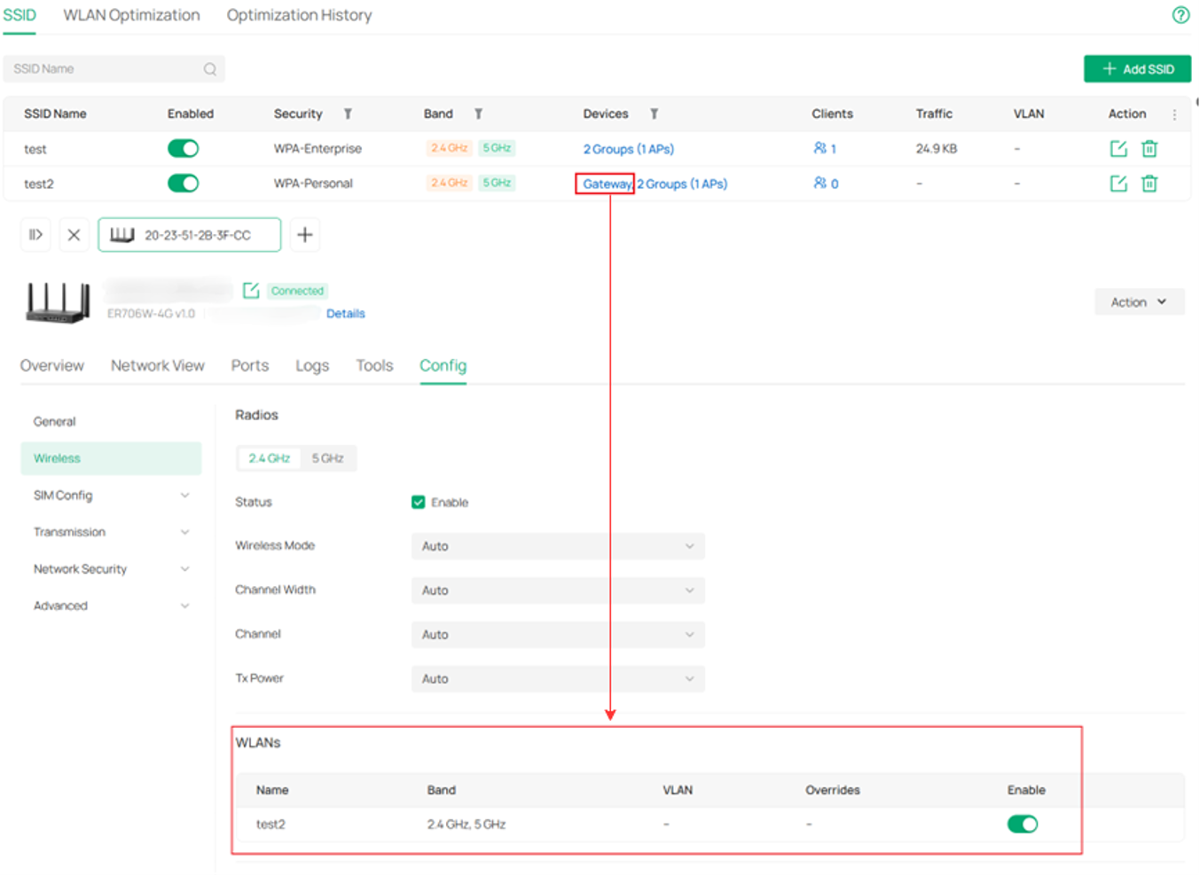This screenshot has width=1200, height=876.
Task: Click the Gateway link for test2
Action: 607,184
